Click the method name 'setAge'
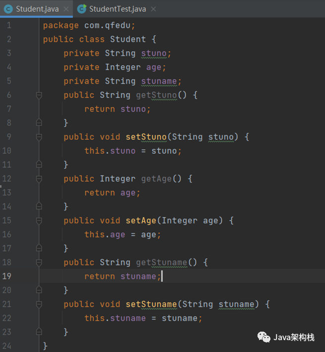The height and width of the screenshot is (352, 325). [141, 220]
